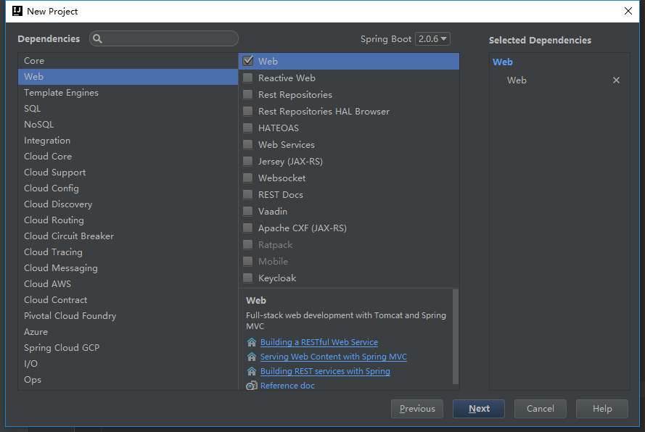Open the NoSQL dependency category
Image resolution: width=645 pixels, height=432 pixels.
[128, 125]
